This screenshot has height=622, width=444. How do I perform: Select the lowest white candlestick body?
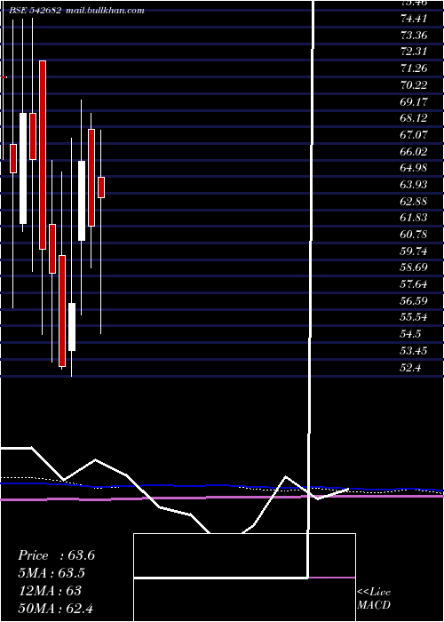pyautogui.click(x=72, y=327)
